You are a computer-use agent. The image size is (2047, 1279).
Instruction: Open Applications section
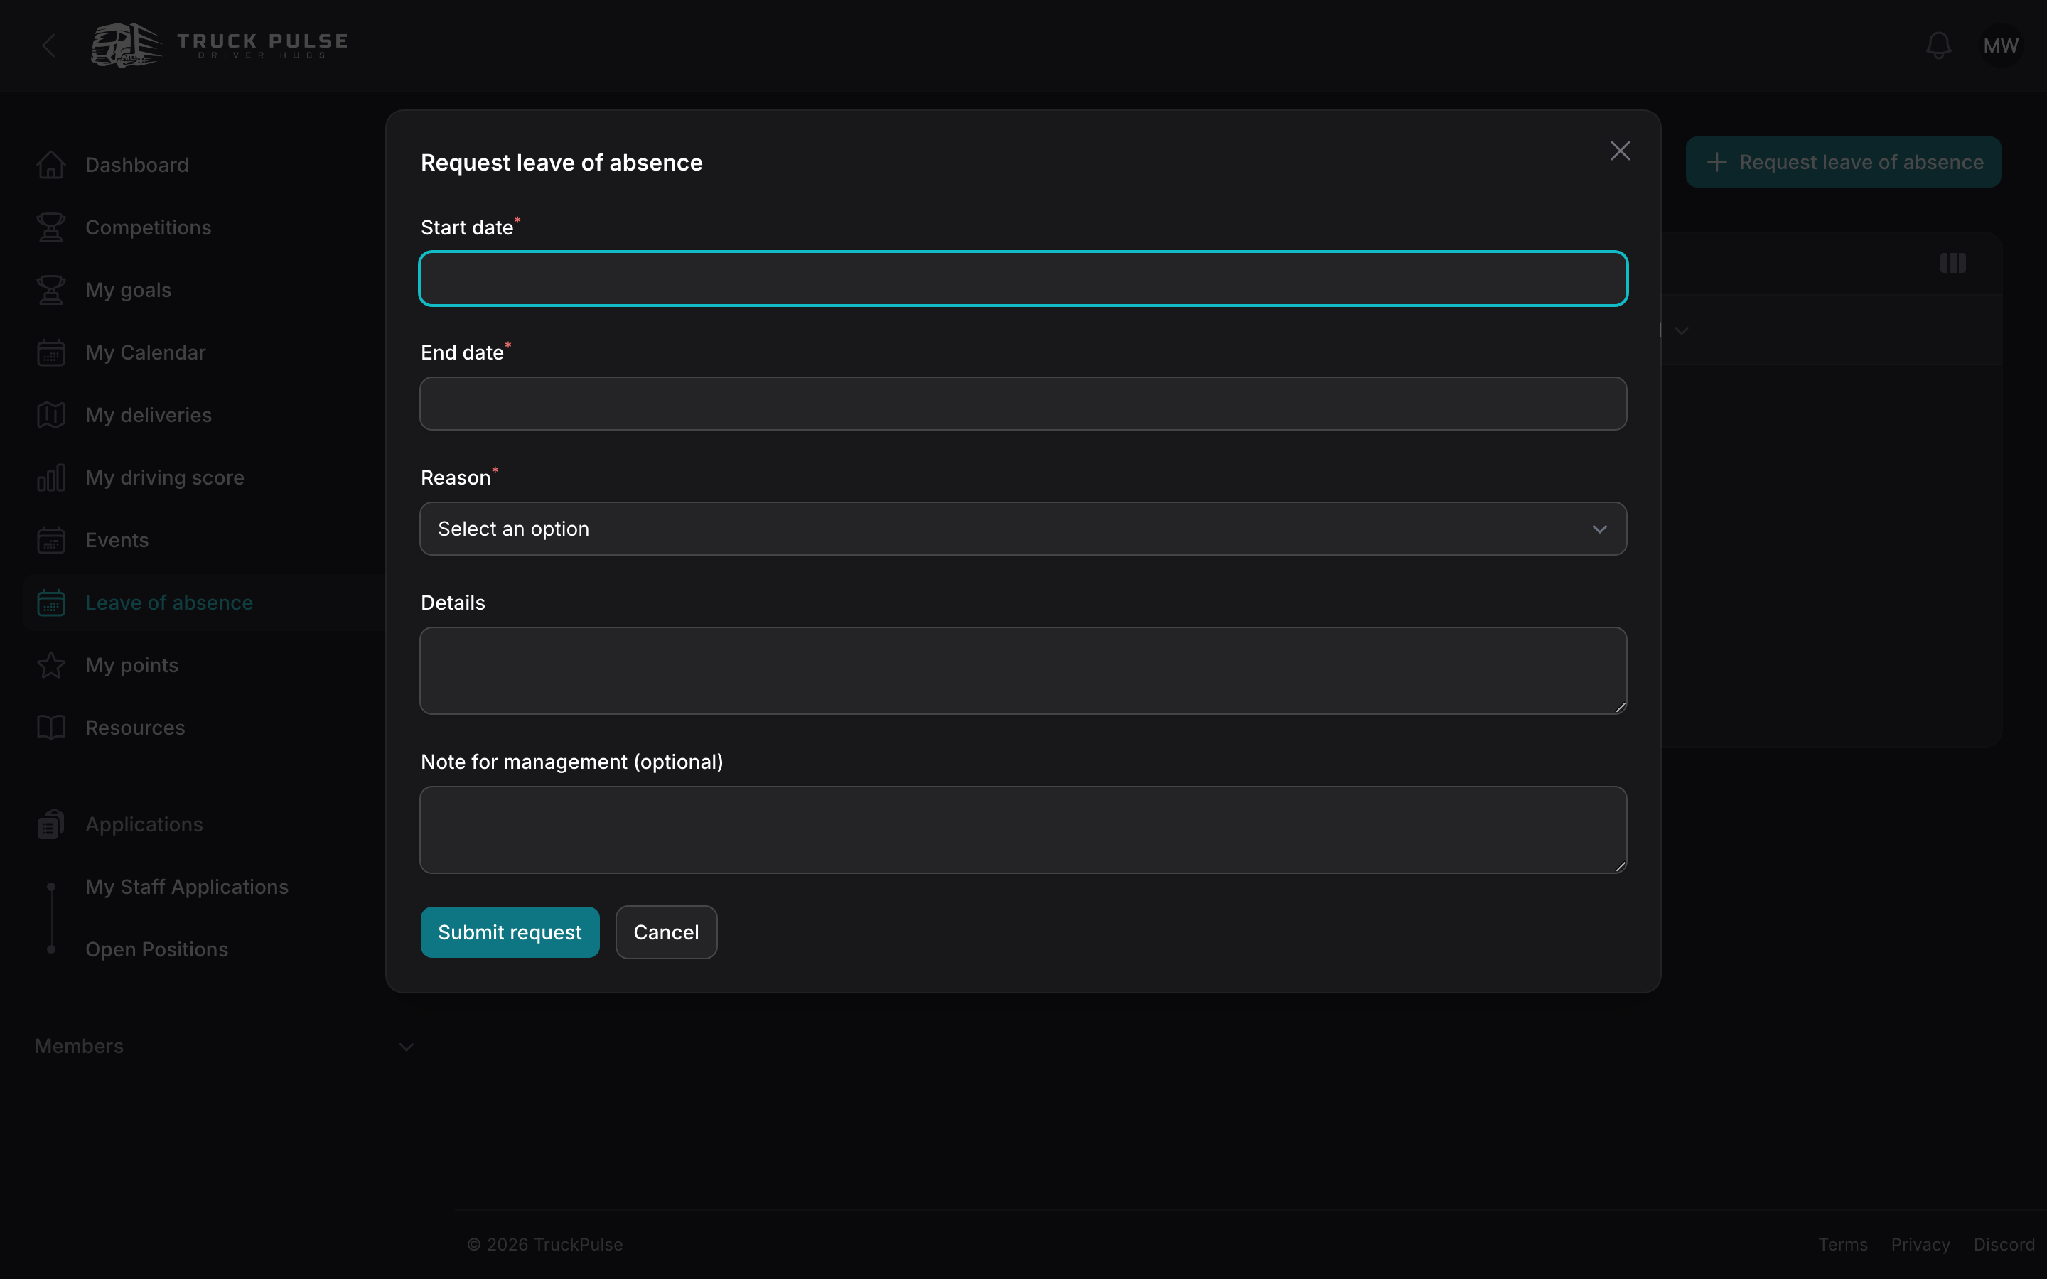144,825
